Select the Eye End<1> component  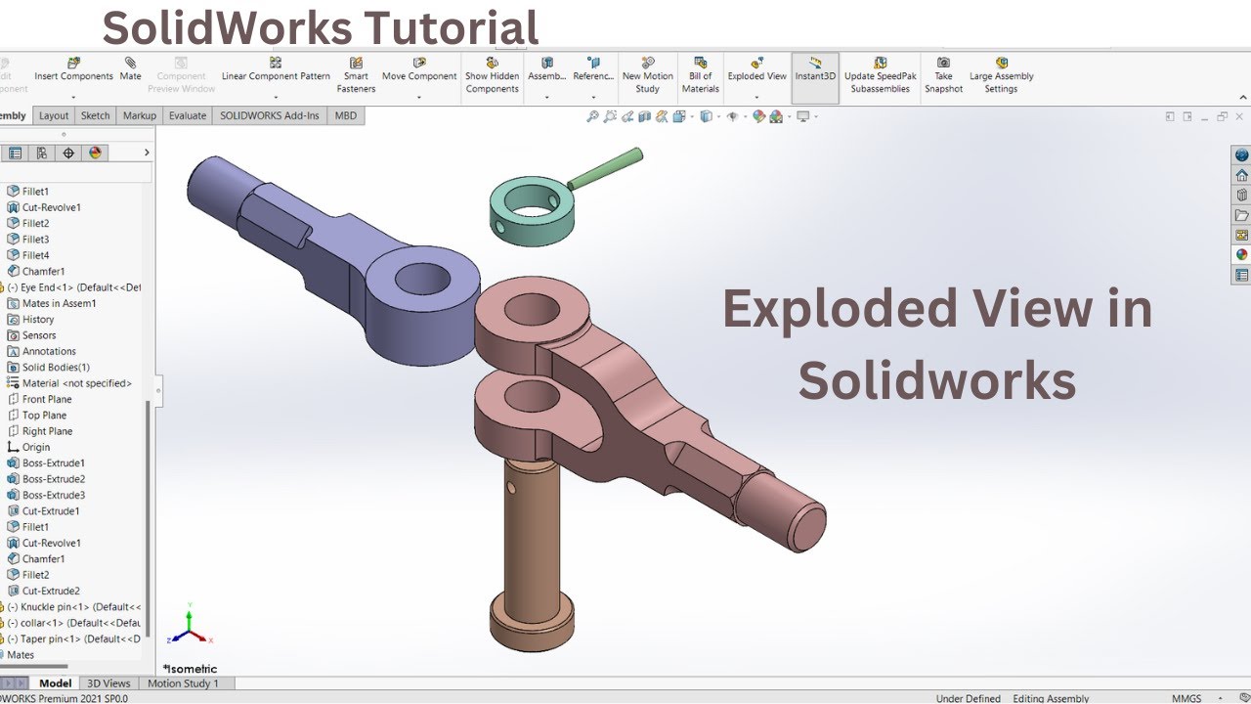[x=73, y=287]
